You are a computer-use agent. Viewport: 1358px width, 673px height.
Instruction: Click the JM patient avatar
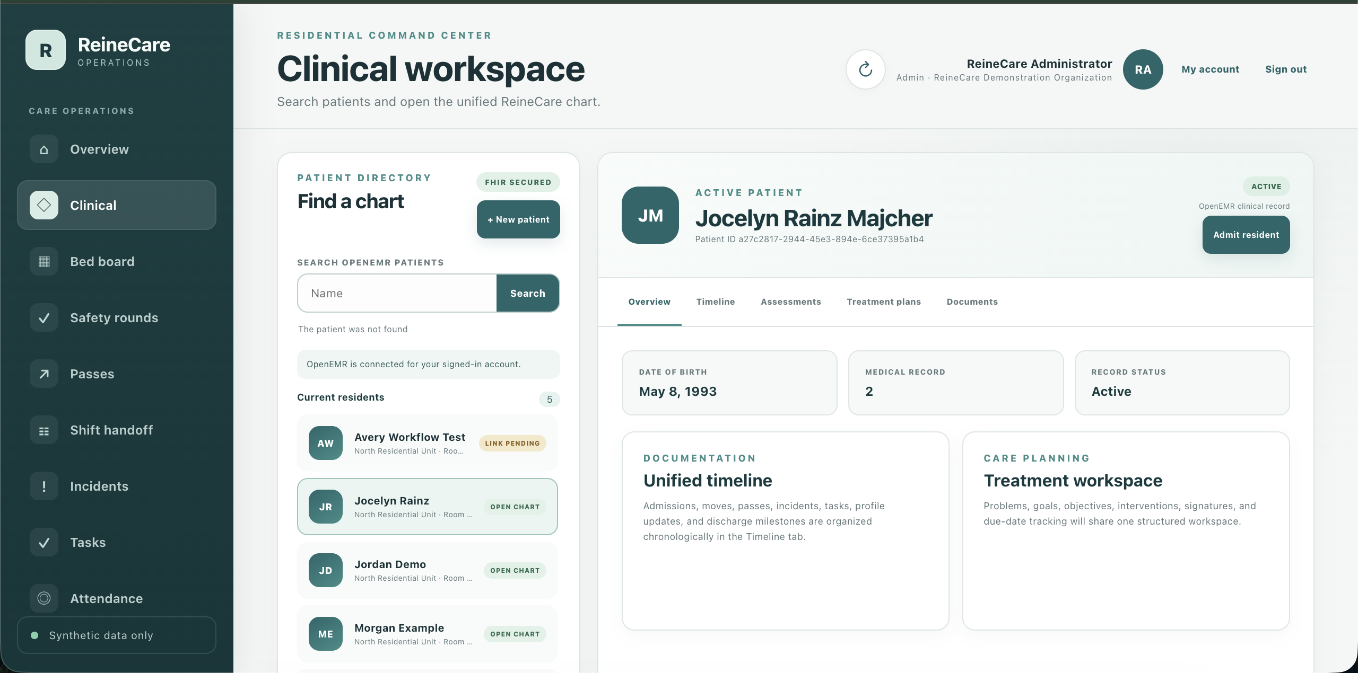tap(650, 215)
